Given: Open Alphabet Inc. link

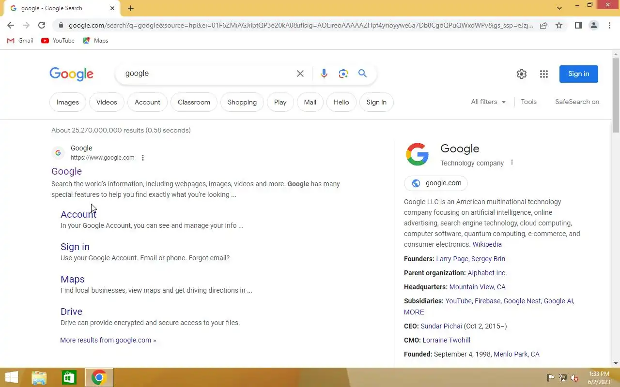Looking at the screenshot, I should coord(487,273).
